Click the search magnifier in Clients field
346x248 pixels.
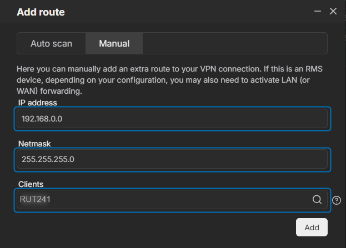click(317, 200)
